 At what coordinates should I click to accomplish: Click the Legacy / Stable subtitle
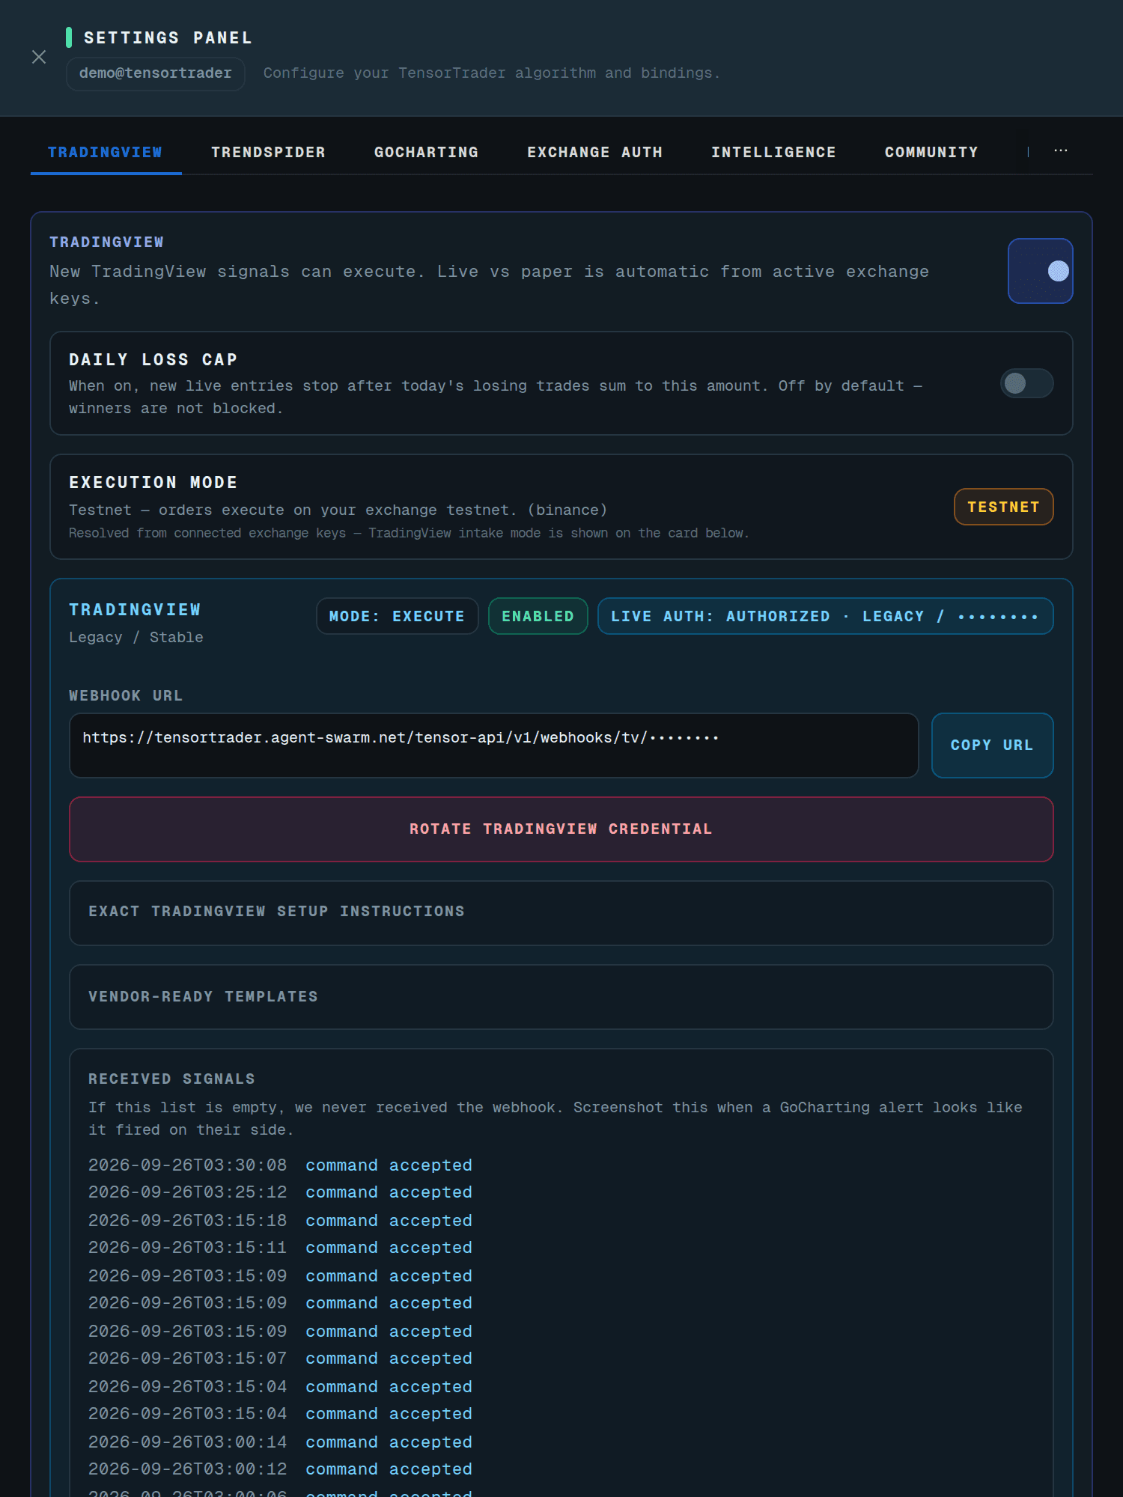136,637
